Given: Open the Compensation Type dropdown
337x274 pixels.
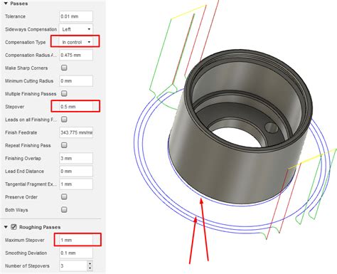Looking at the screenshot, I should (76, 42).
